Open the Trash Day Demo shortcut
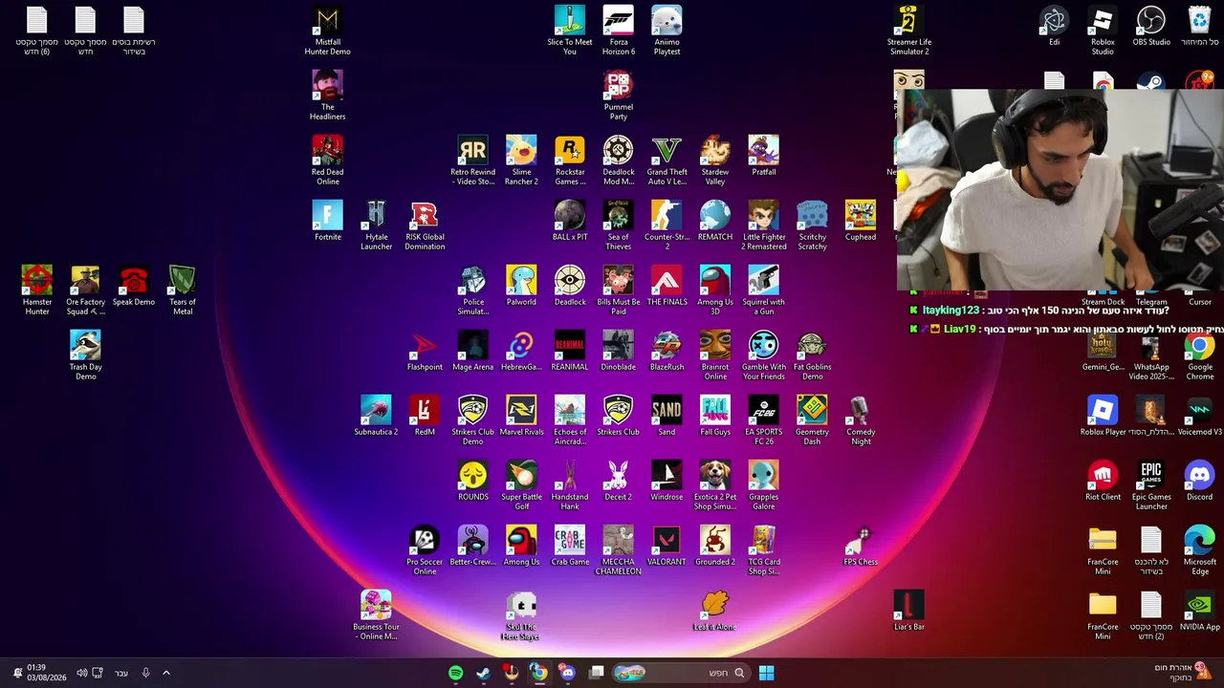Screen dimensions: 1224x688 pos(85,355)
